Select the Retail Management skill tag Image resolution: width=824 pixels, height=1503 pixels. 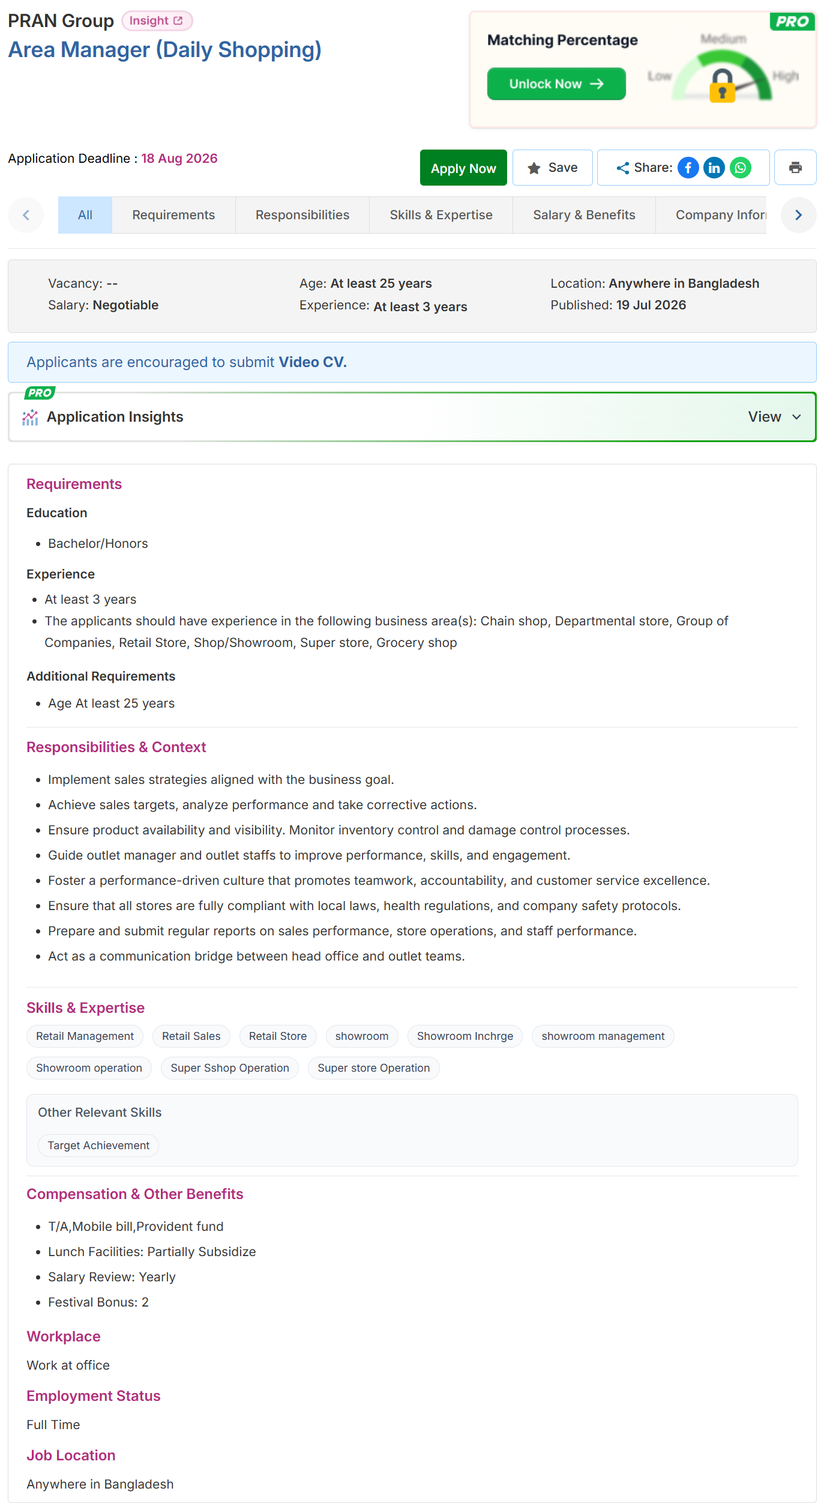85,1036
